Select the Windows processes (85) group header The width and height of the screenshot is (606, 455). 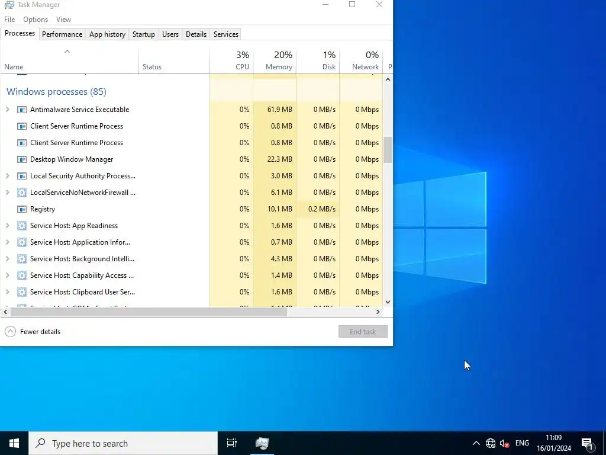click(56, 92)
